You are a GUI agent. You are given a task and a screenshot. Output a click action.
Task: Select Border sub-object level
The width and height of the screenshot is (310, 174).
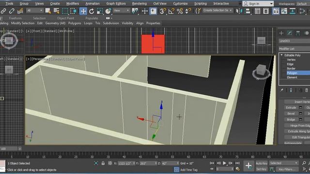pyautogui.click(x=291, y=69)
